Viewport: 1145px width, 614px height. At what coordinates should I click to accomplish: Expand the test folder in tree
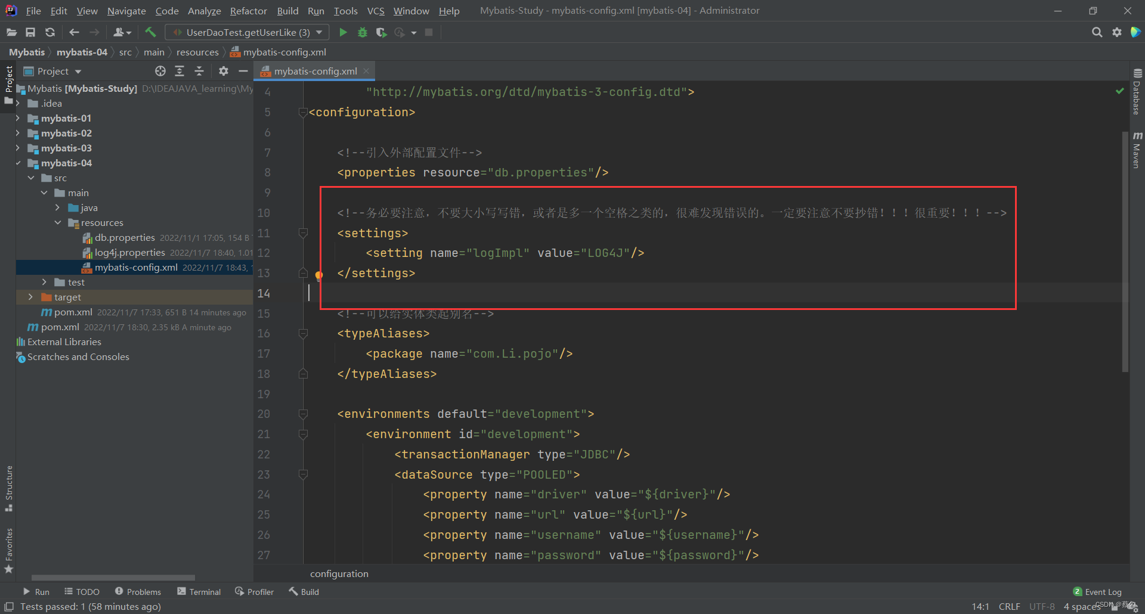45,282
